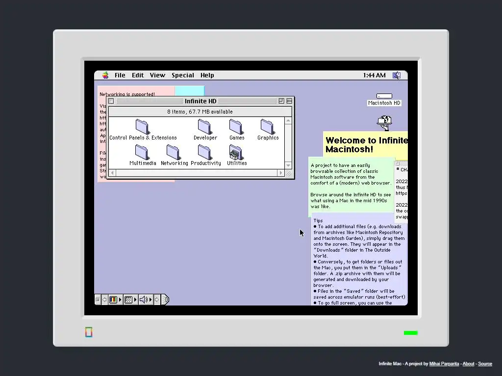
Task: Open the File menu
Action: tap(120, 75)
